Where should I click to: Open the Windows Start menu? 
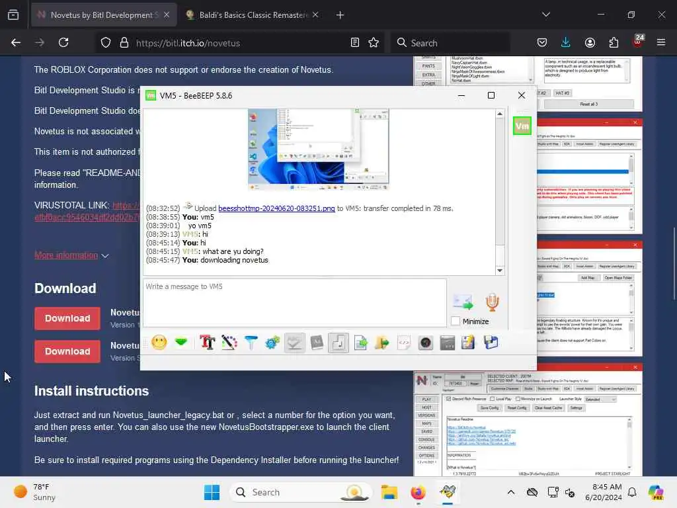tap(212, 492)
